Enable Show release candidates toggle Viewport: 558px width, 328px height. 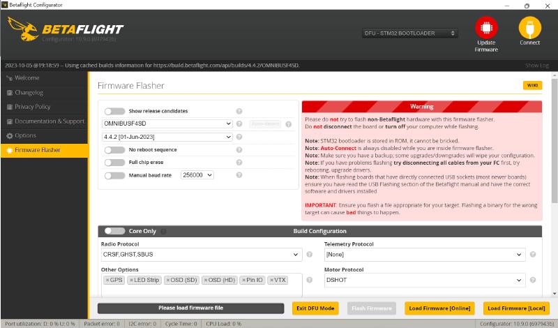point(114,111)
